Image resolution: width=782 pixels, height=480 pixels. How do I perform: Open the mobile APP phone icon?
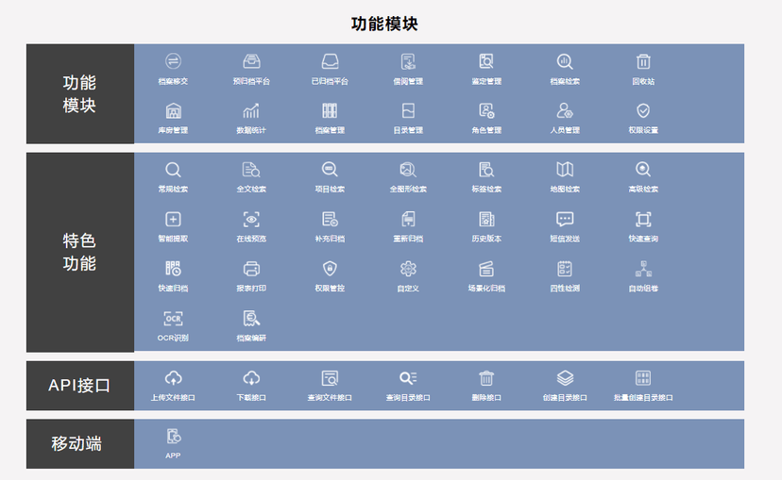173,436
